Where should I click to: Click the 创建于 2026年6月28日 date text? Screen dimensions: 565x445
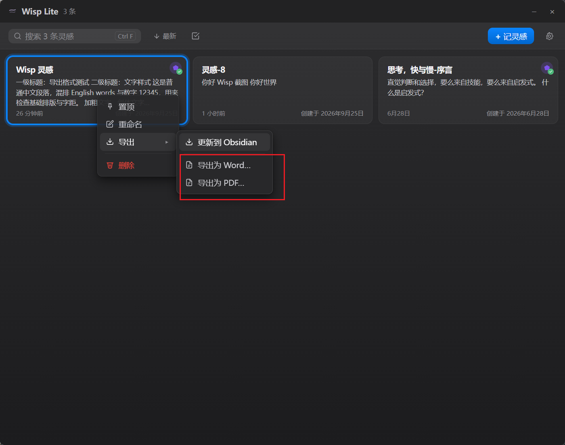point(518,114)
